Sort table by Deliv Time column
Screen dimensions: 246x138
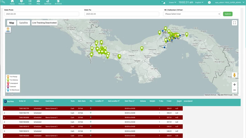click(x=129, y=101)
